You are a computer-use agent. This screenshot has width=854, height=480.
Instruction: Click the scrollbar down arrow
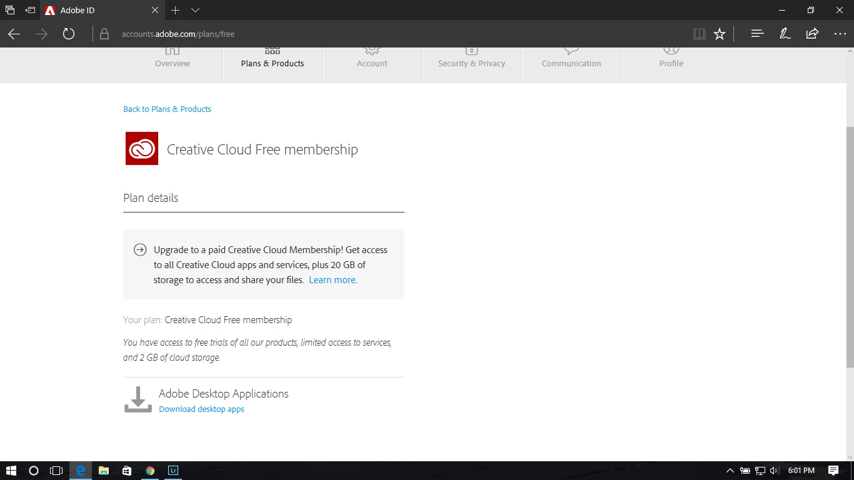pyautogui.click(x=850, y=457)
